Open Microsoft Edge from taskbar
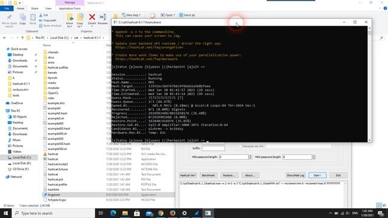Image resolution: width=388 pixels, height=218 pixels. [113, 213]
